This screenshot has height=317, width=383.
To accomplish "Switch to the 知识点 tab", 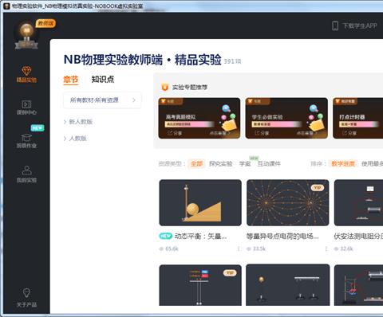I will (x=103, y=80).
